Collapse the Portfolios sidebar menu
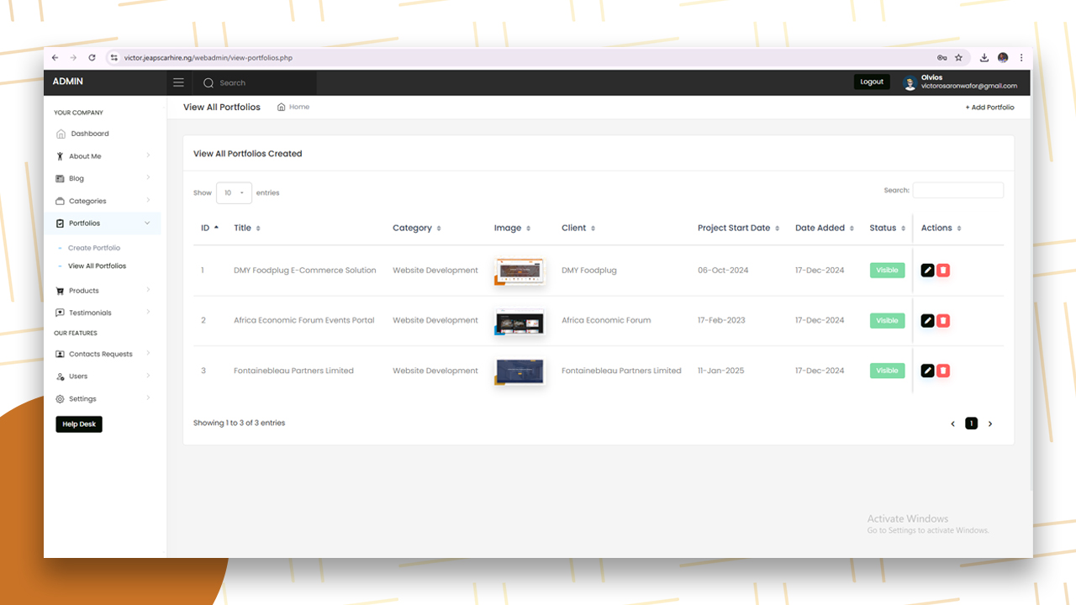Viewport: 1076px width, 605px height. pos(102,224)
